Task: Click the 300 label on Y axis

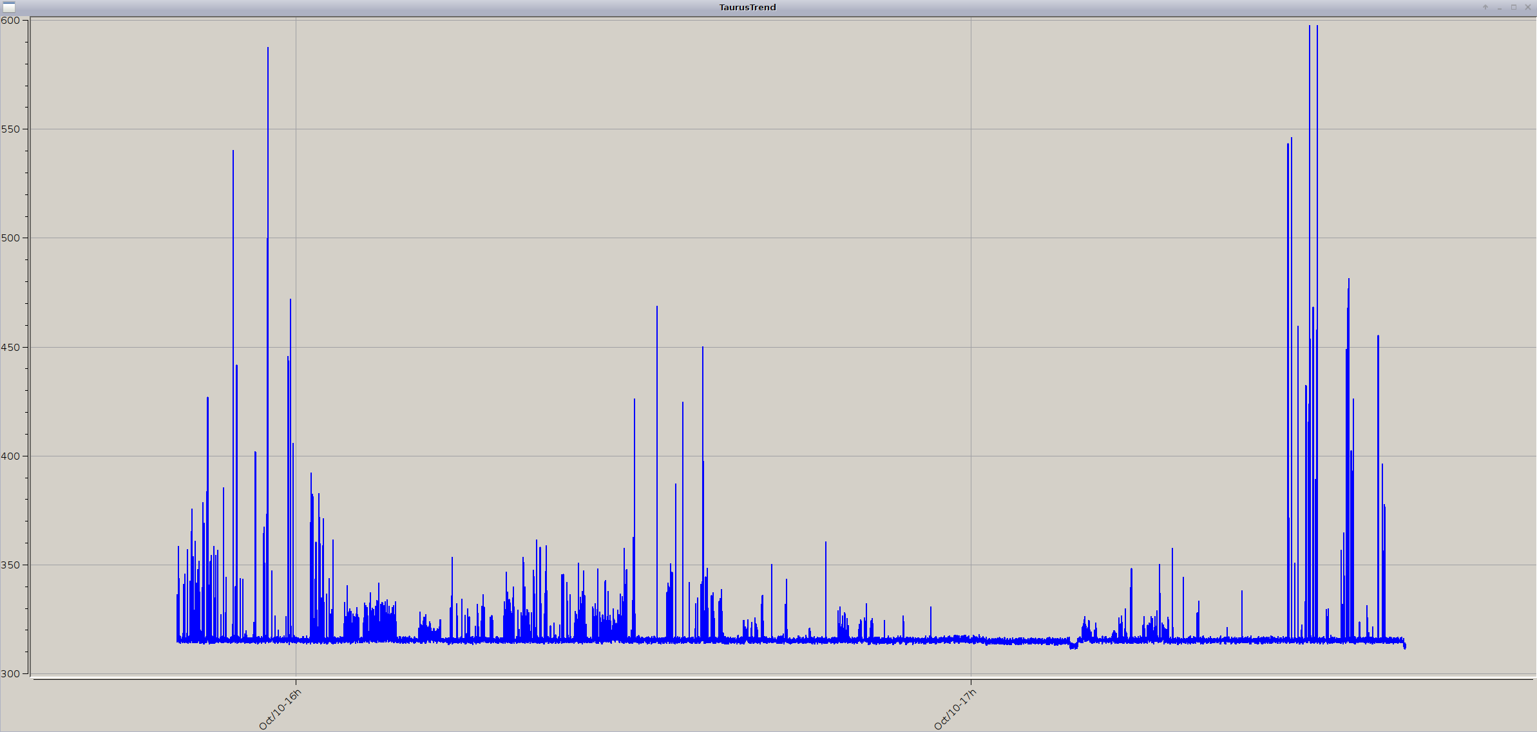Action: point(10,673)
